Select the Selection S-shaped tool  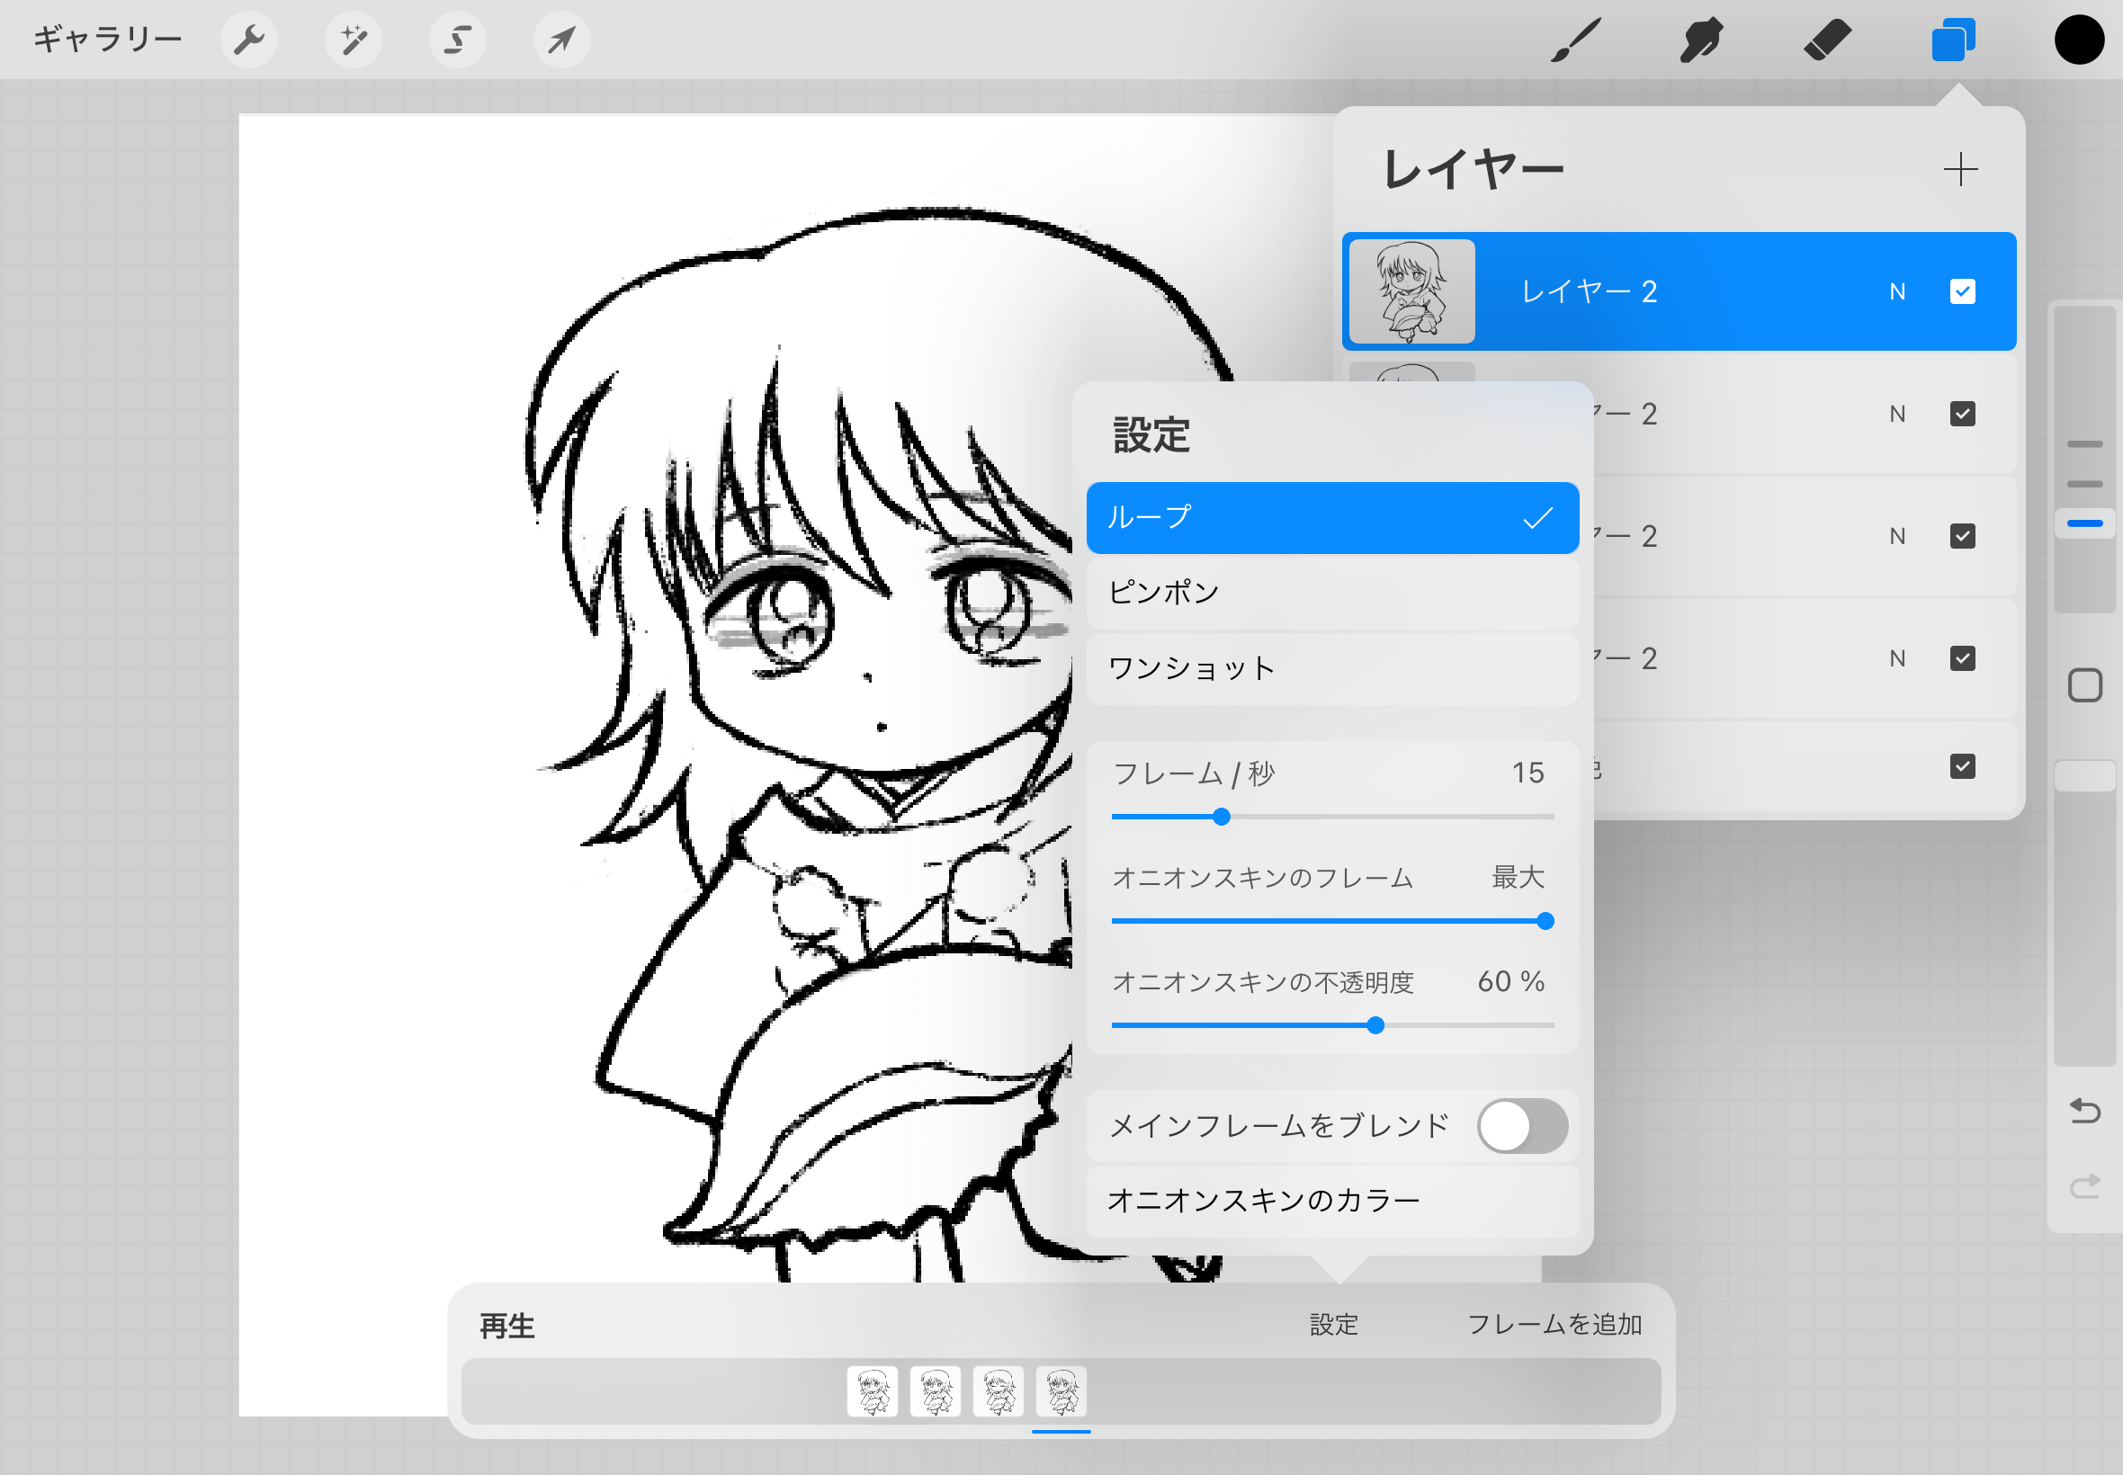pyautogui.click(x=458, y=40)
